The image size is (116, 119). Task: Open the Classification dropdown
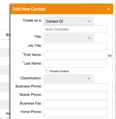tap(68, 79)
